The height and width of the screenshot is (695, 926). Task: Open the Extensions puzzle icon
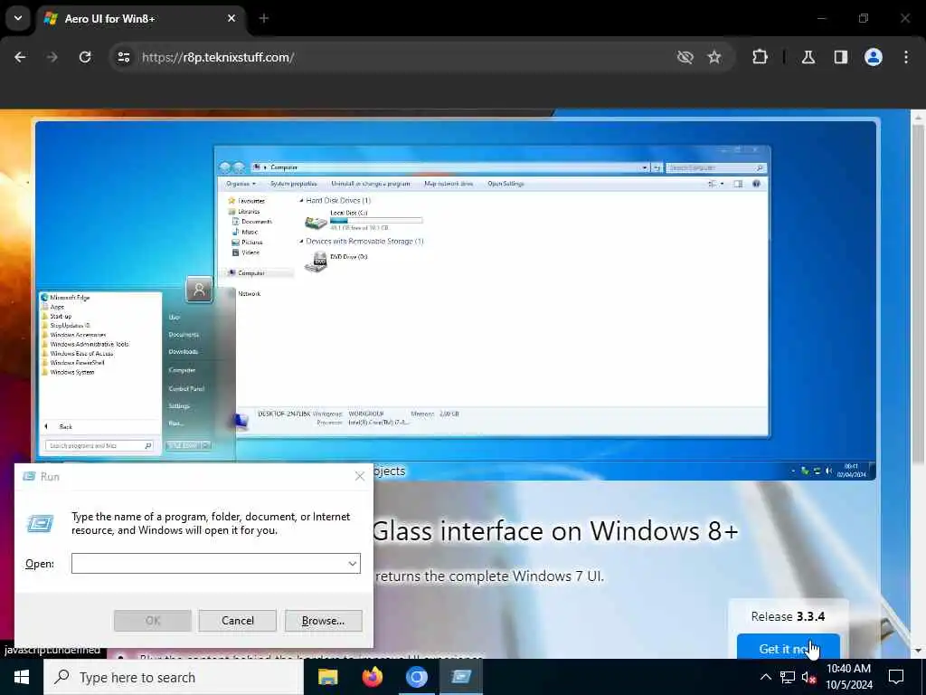760,57
